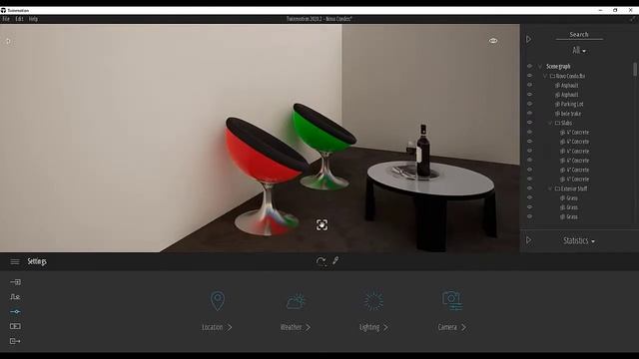Collapse the Novo Condo.fbx node

pyautogui.click(x=545, y=76)
